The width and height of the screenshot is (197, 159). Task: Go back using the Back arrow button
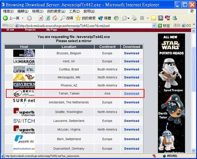click(x=6, y=18)
